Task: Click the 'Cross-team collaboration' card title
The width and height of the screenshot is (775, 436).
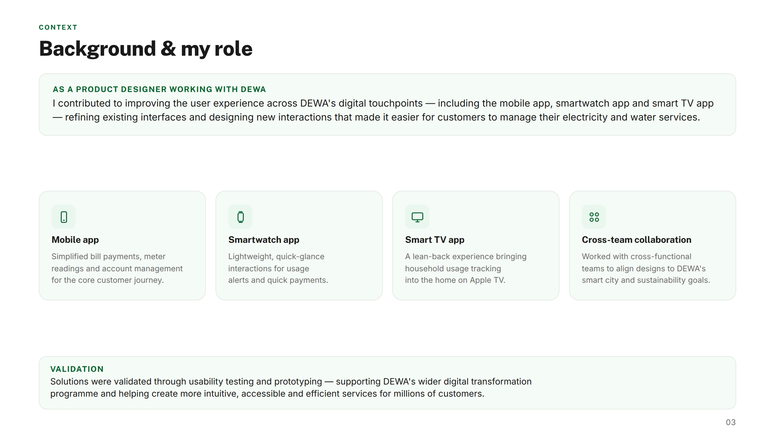Action: (x=637, y=239)
